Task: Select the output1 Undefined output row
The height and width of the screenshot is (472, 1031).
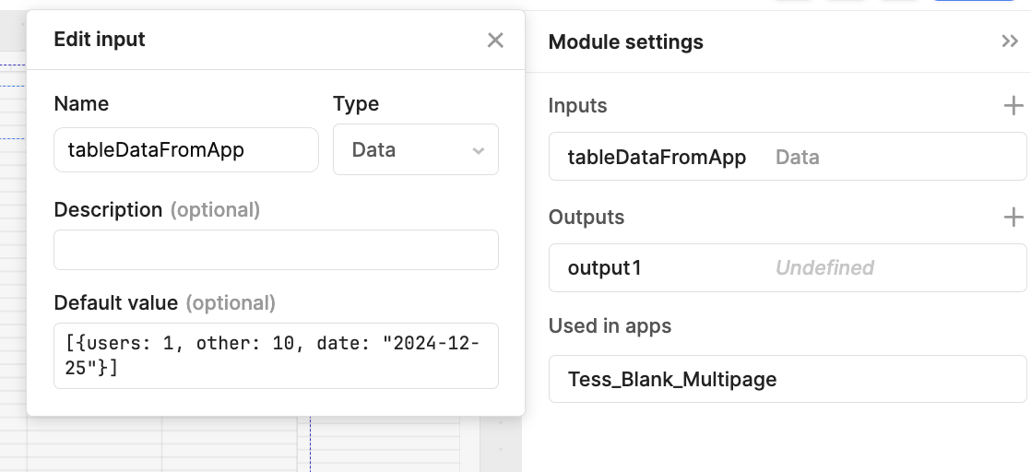Action: [787, 267]
